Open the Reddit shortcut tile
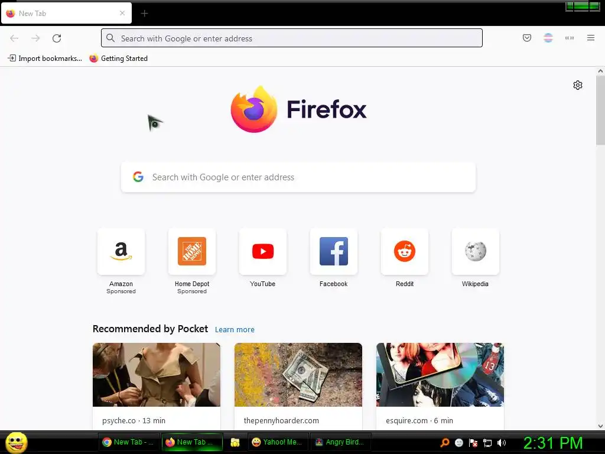Image resolution: width=605 pixels, height=454 pixels. pos(404,251)
